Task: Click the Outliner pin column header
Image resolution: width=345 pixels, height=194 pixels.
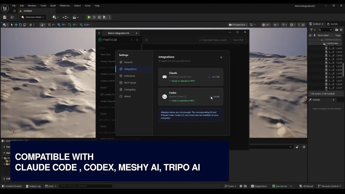Action: [315, 35]
